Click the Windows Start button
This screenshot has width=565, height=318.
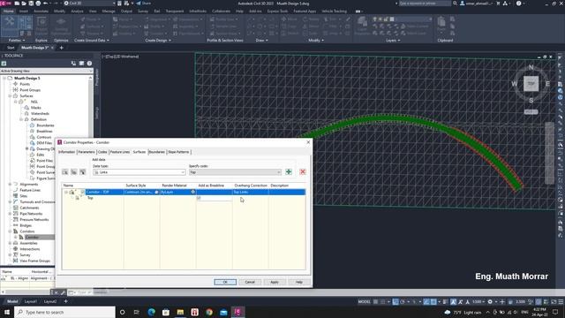pyautogui.click(x=7, y=312)
